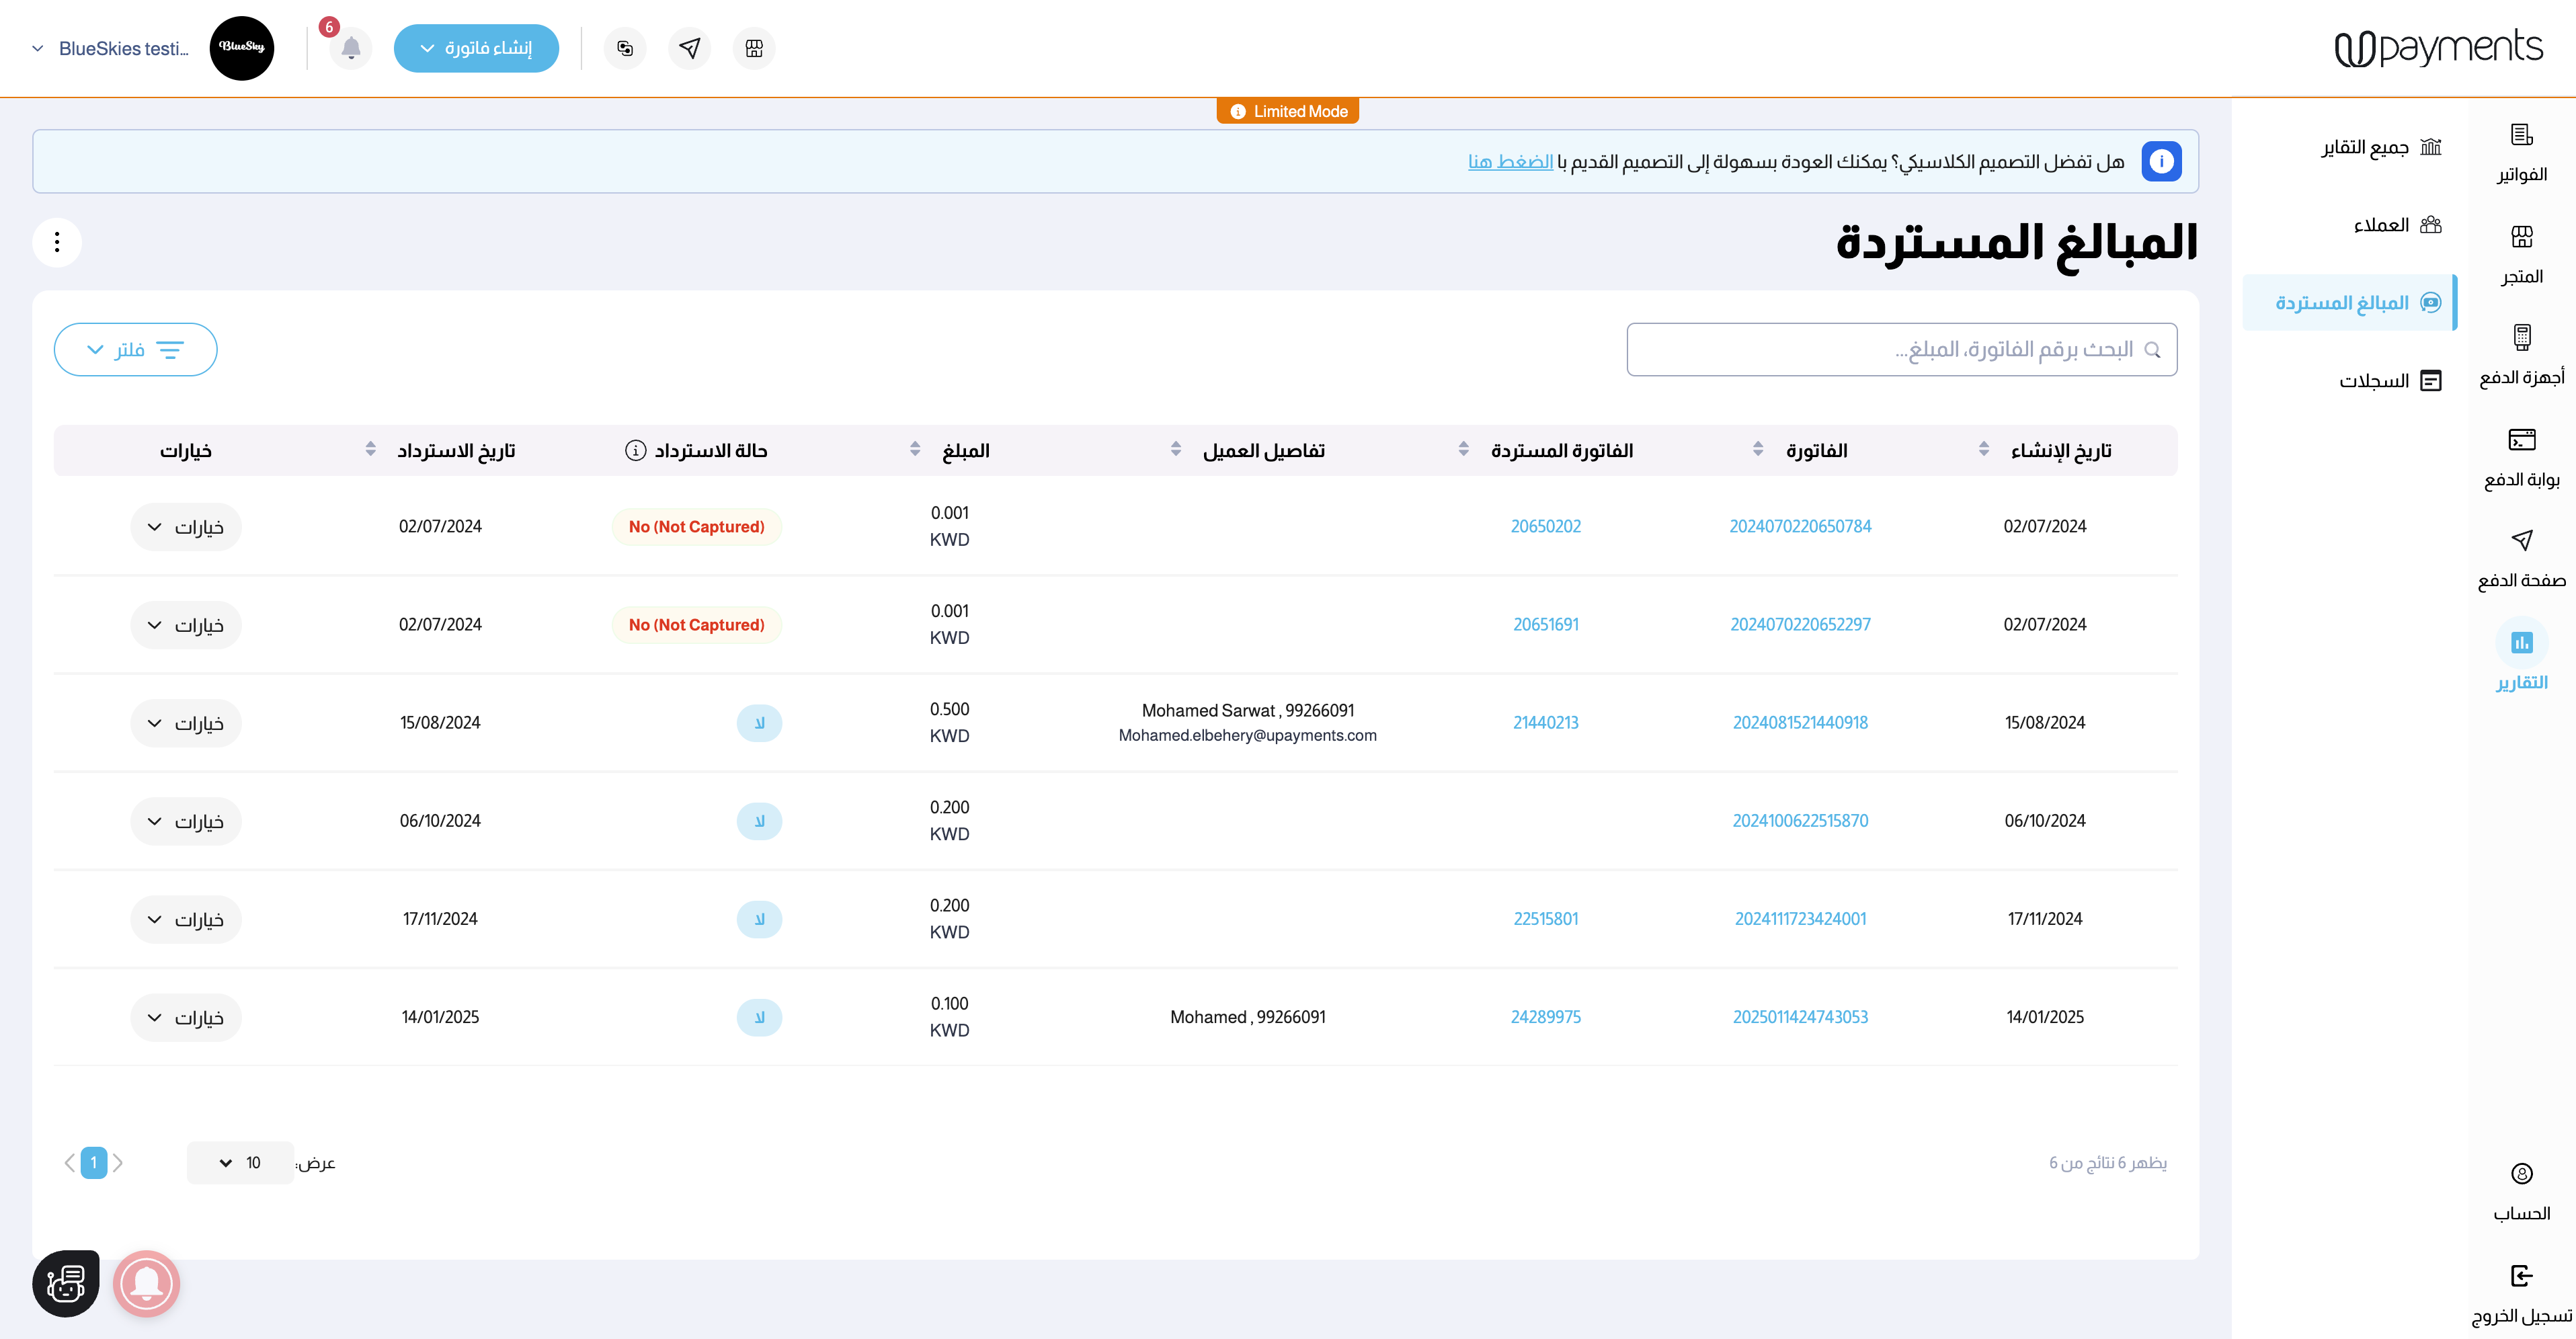Click the three-dot more options button

[x=57, y=242]
